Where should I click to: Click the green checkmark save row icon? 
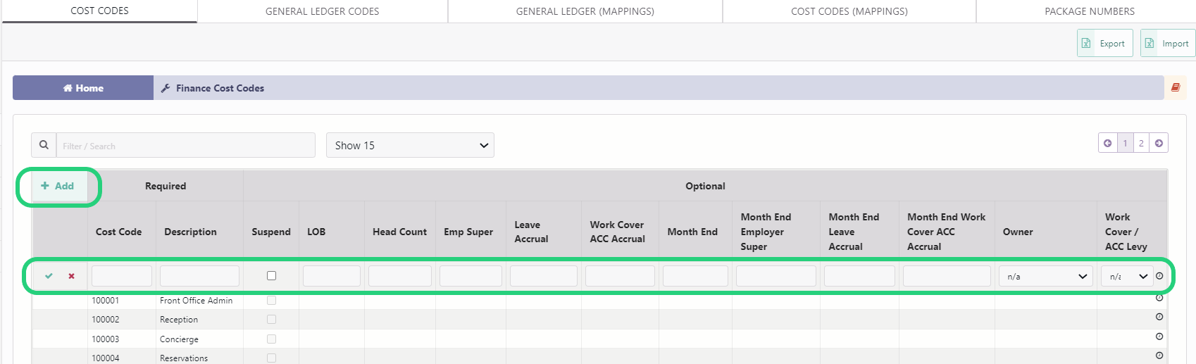pos(49,276)
